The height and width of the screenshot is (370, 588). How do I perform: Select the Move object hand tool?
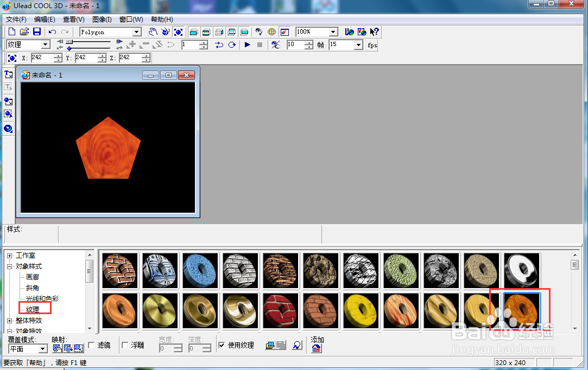click(153, 32)
